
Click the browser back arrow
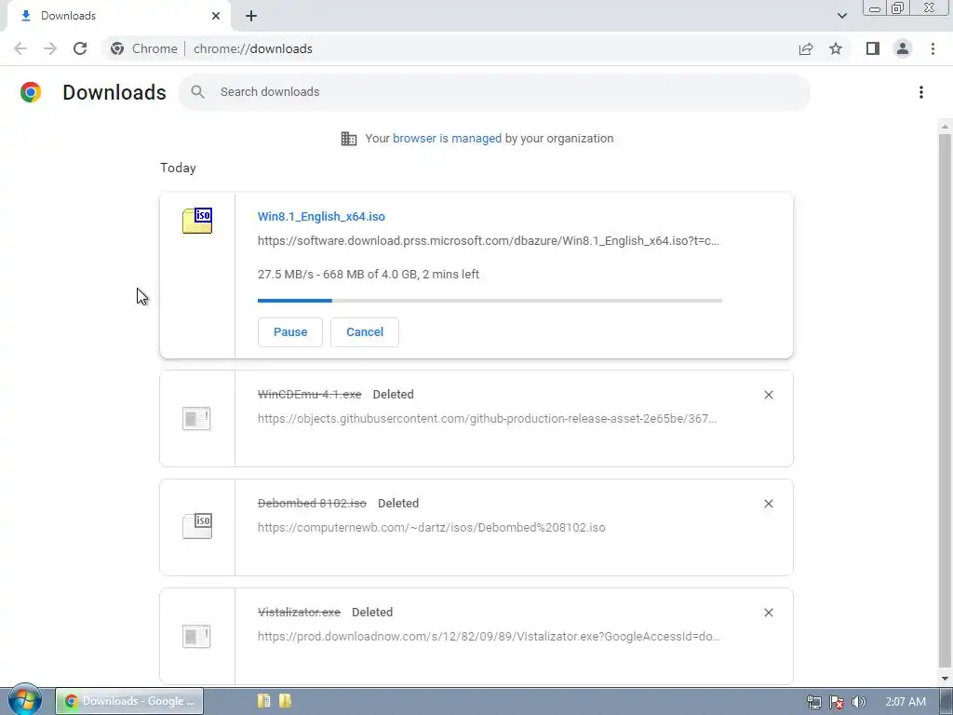(x=20, y=48)
